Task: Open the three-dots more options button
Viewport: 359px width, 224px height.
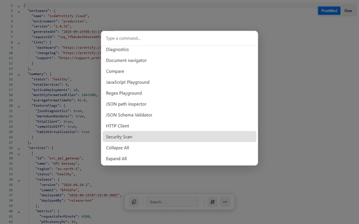Action: point(225,202)
